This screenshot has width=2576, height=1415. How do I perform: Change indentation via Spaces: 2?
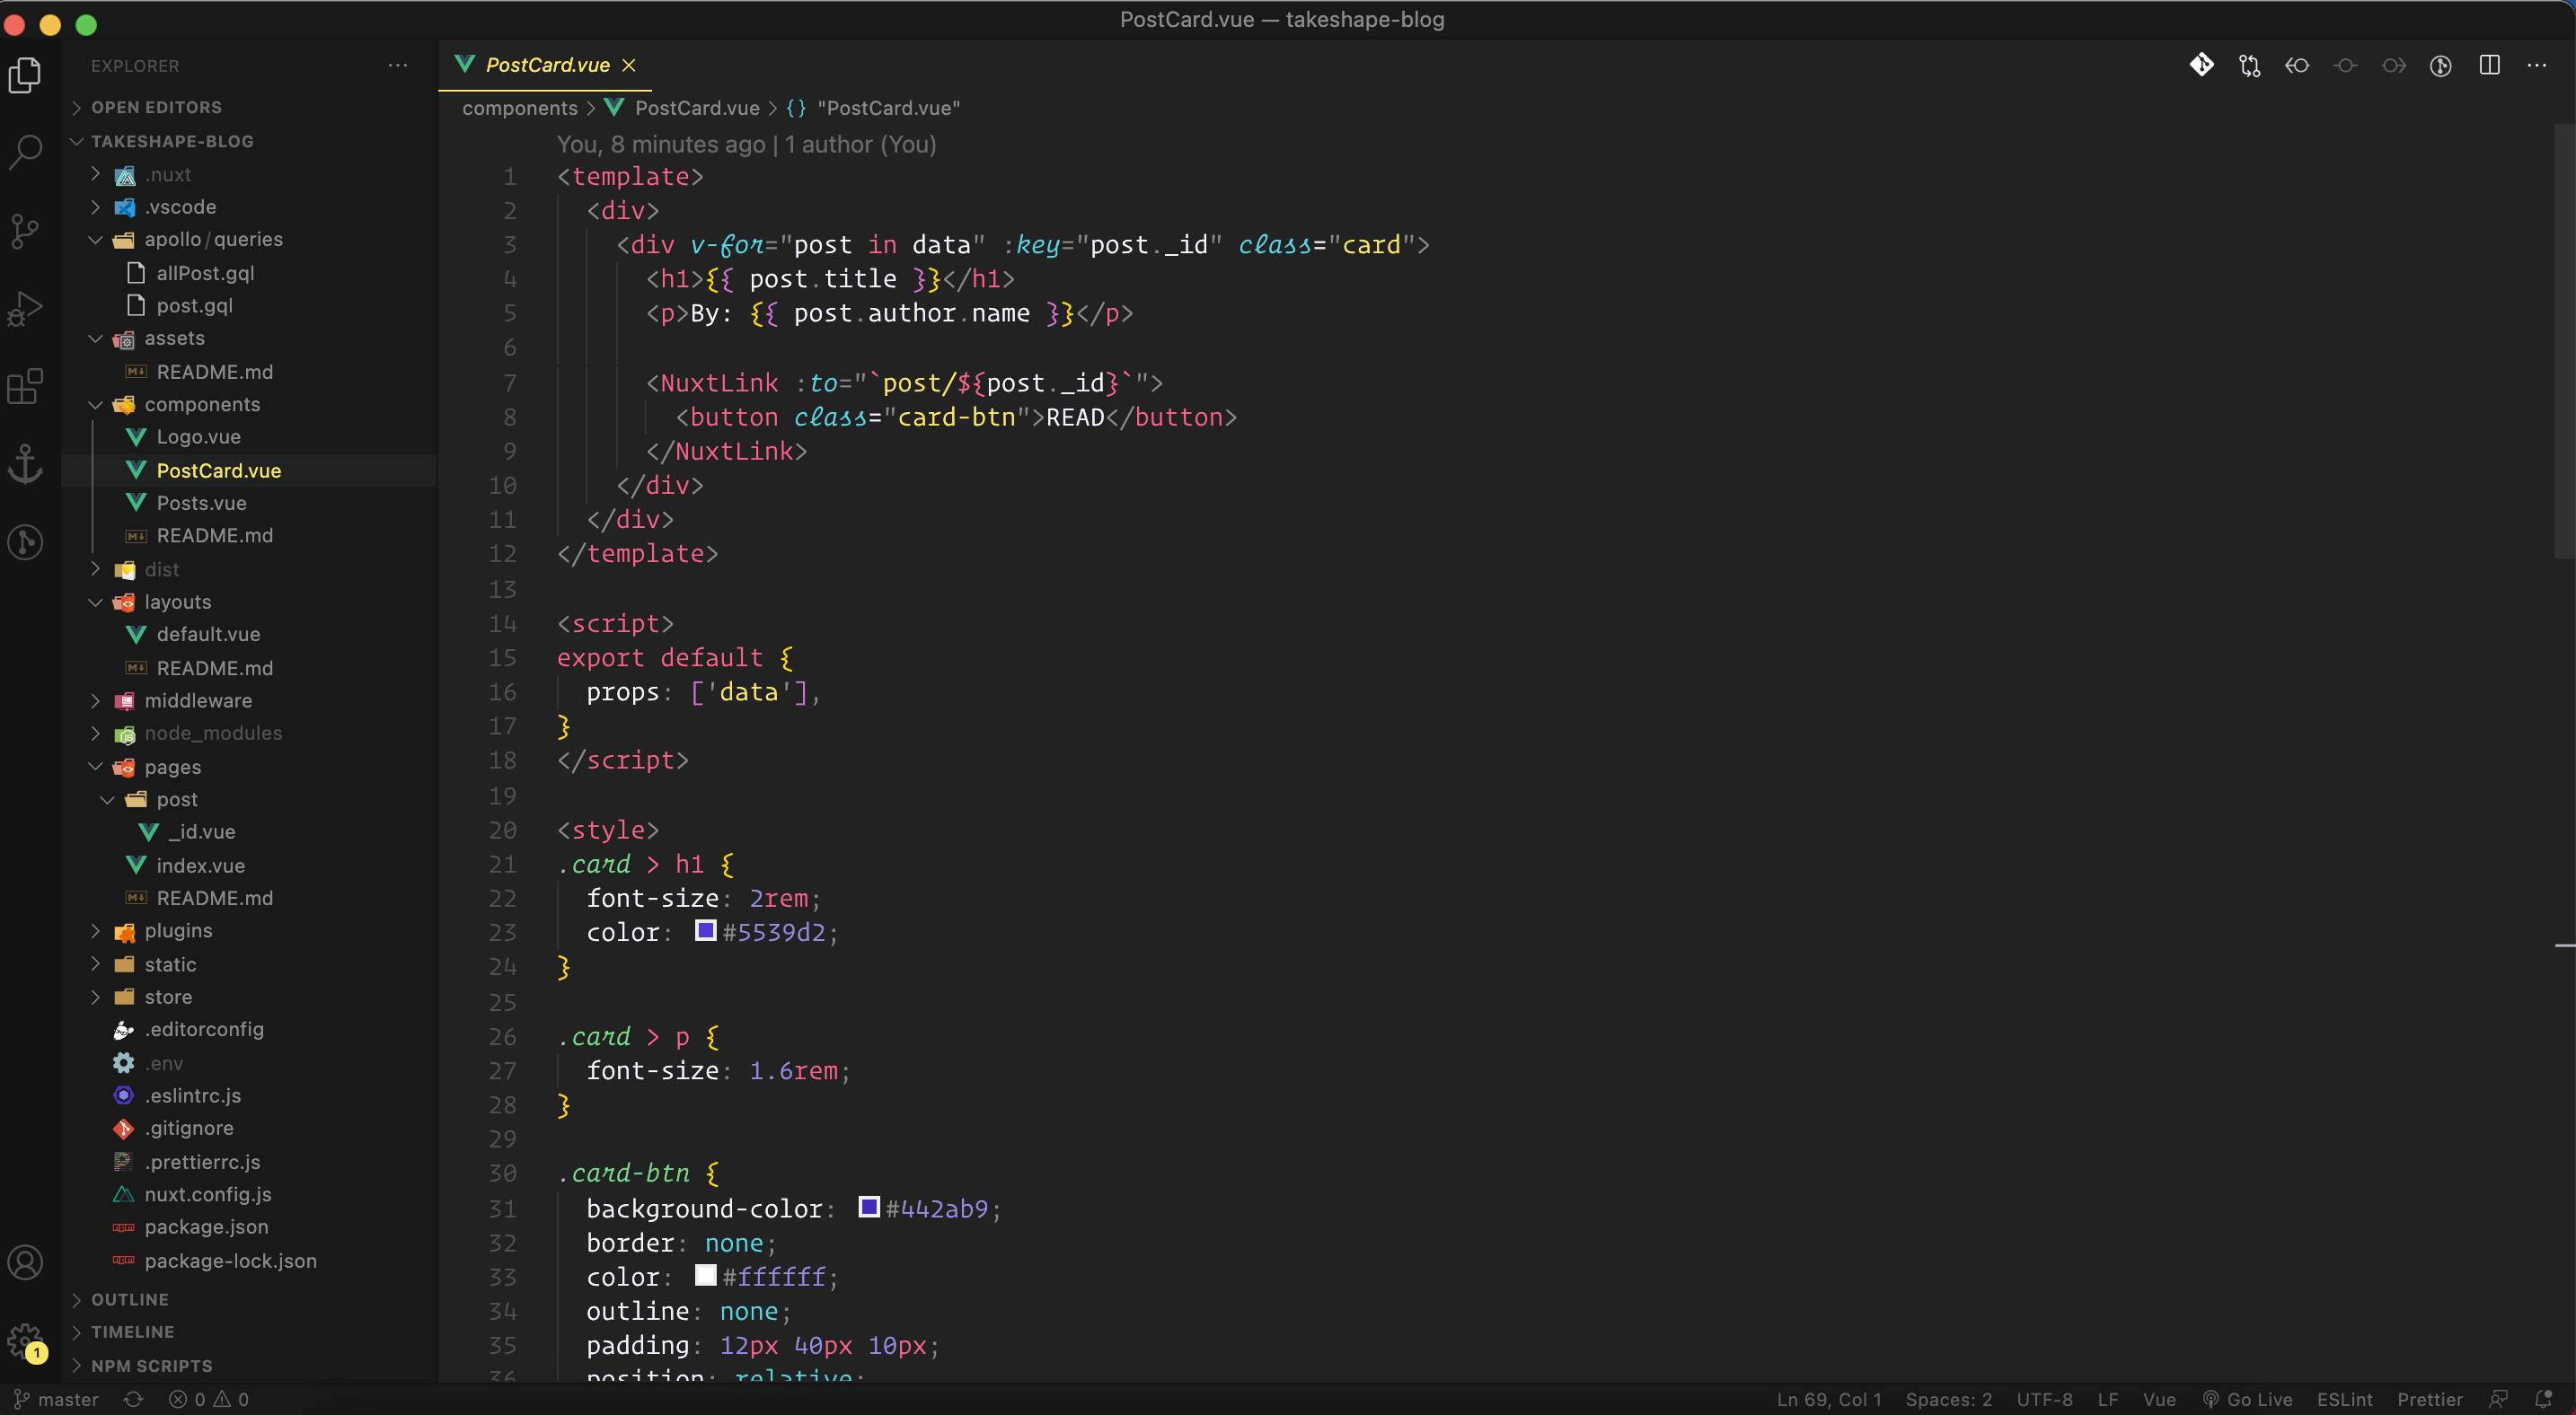click(x=1948, y=1399)
